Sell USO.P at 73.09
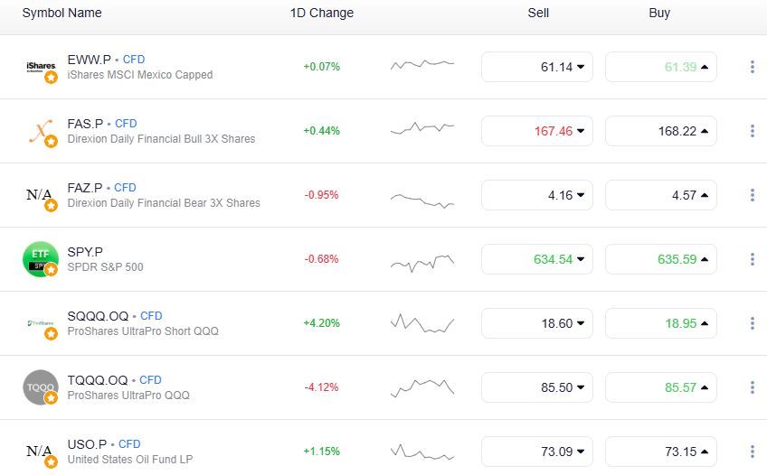 tap(537, 452)
